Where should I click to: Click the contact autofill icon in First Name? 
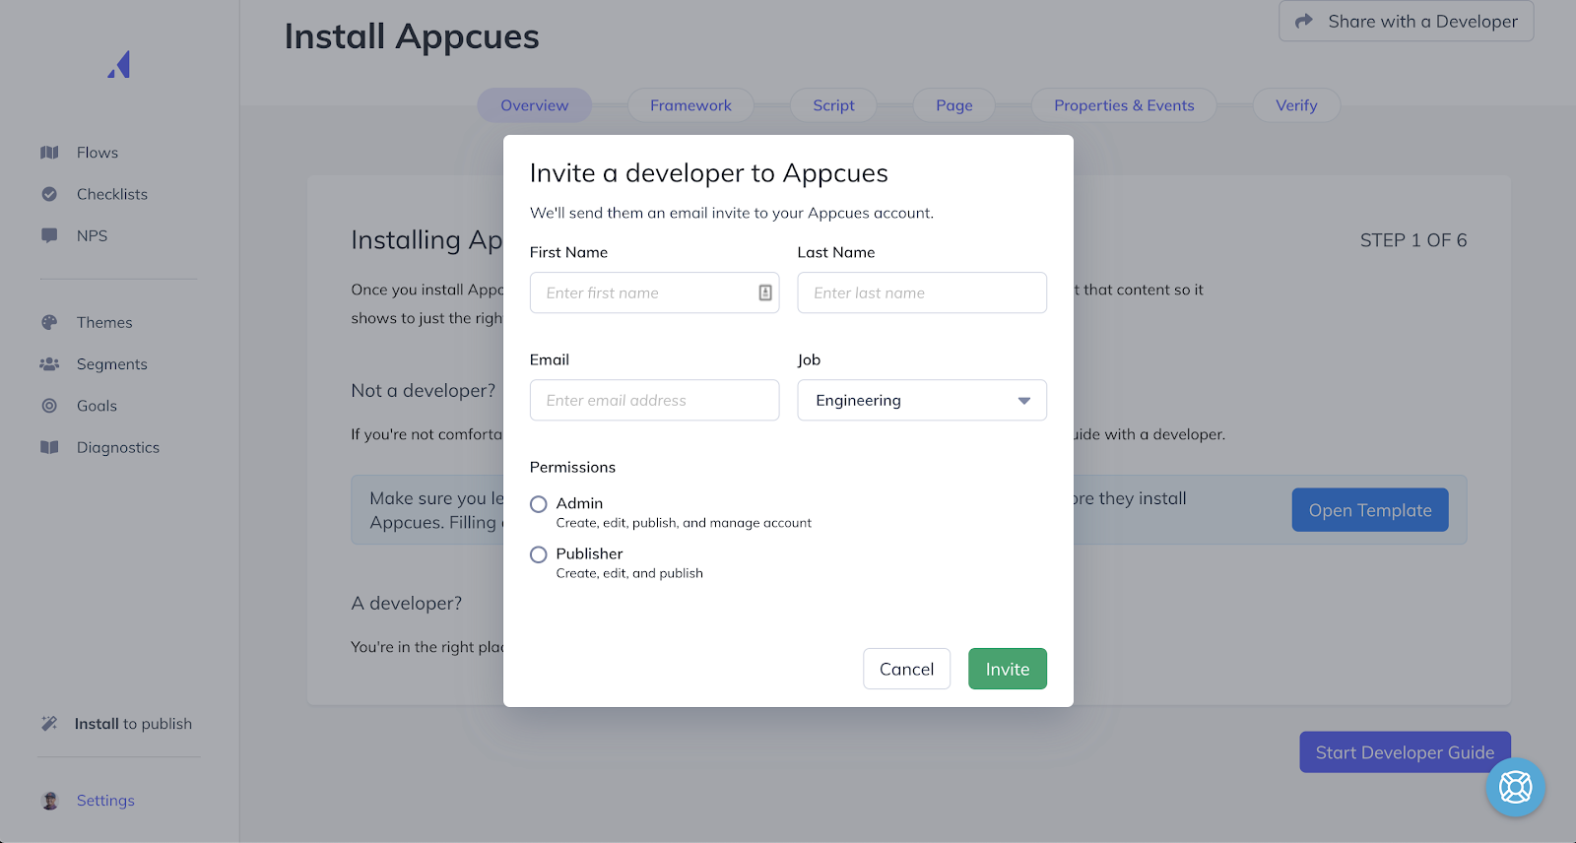(x=765, y=292)
